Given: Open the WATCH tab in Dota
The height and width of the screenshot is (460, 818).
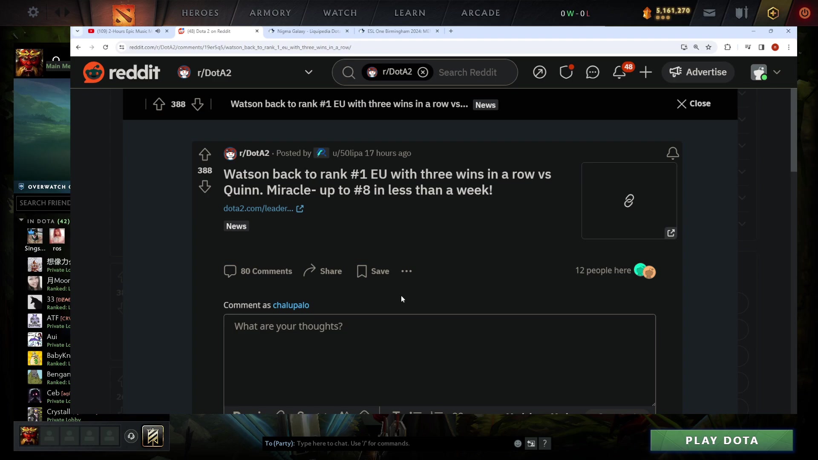Looking at the screenshot, I should point(340,13).
